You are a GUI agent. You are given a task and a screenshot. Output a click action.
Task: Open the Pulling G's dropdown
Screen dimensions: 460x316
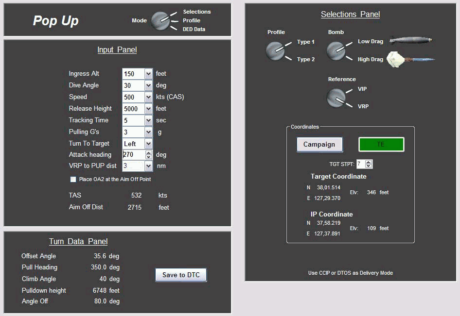[148, 132]
